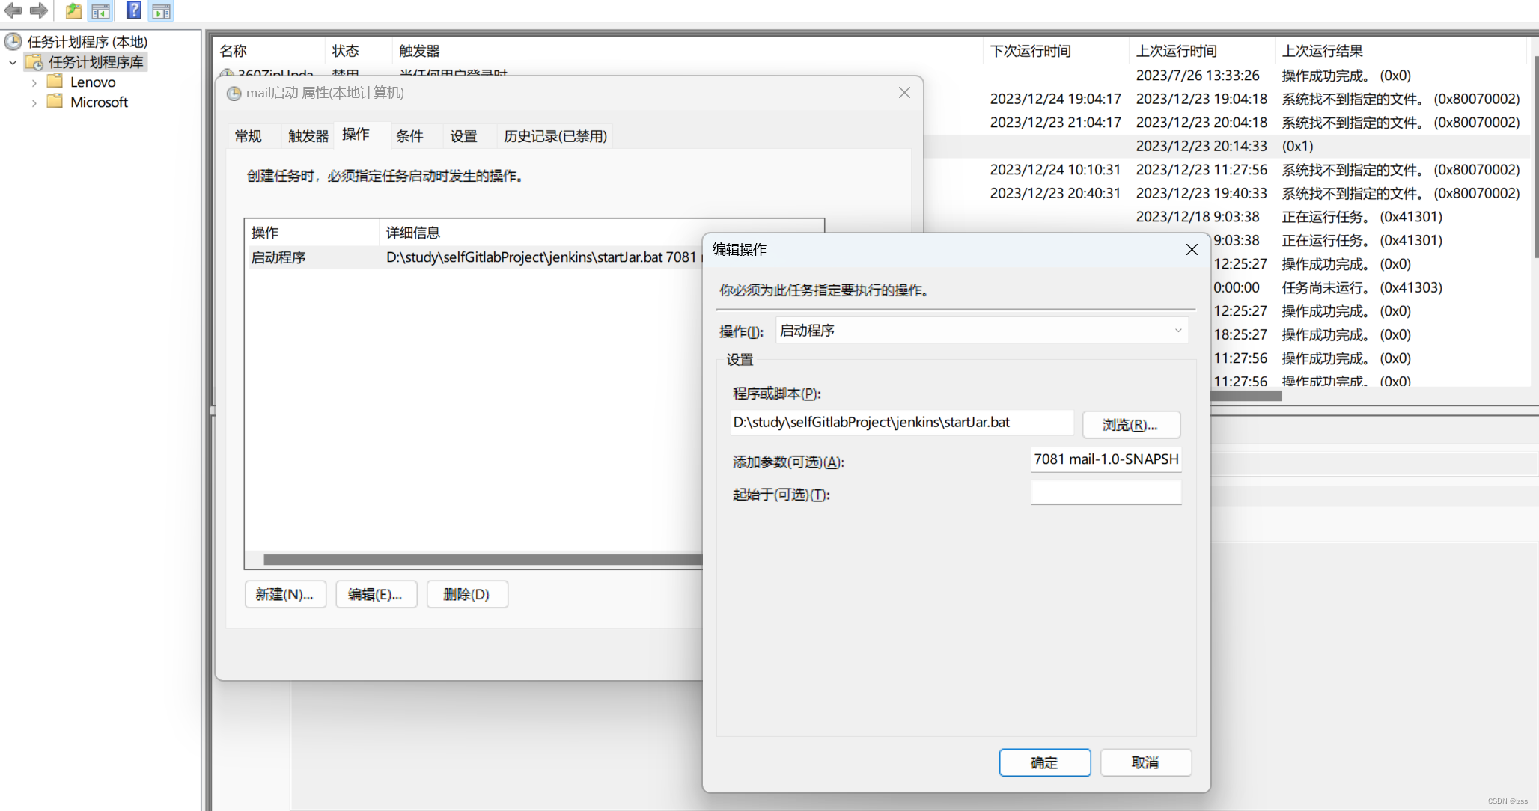Click the 浏览(R)... button
This screenshot has width=1539, height=811.
coord(1130,425)
